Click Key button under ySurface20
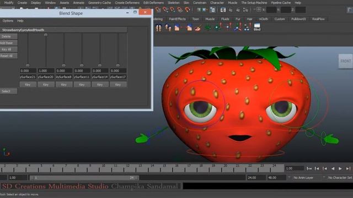Image resolution: width=353 pixels, height=198 pixels. pyautogui.click(x=46, y=85)
